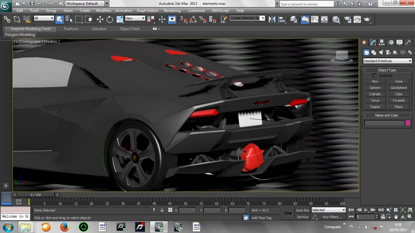Click the Render Production teapot icon

[367, 19]
